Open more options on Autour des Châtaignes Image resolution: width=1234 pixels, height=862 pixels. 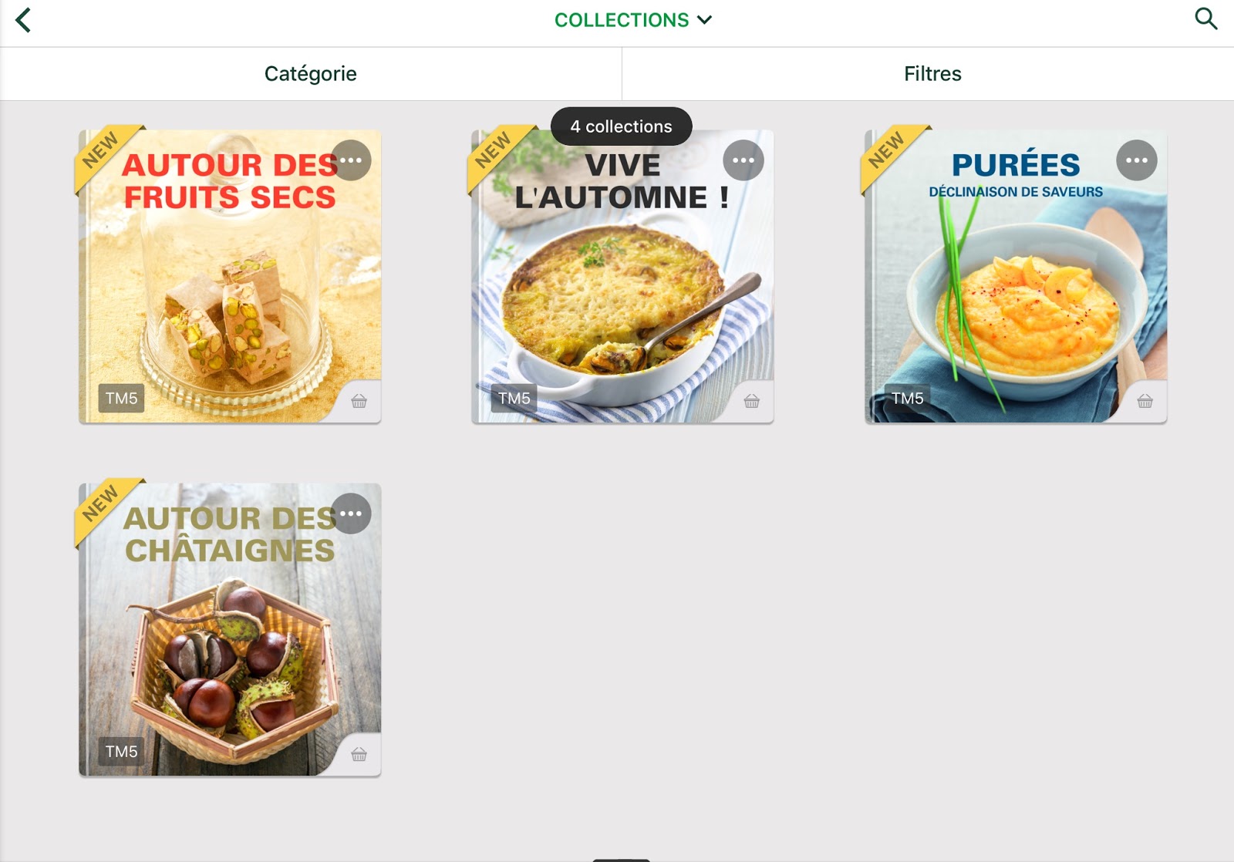pos(351,513)
